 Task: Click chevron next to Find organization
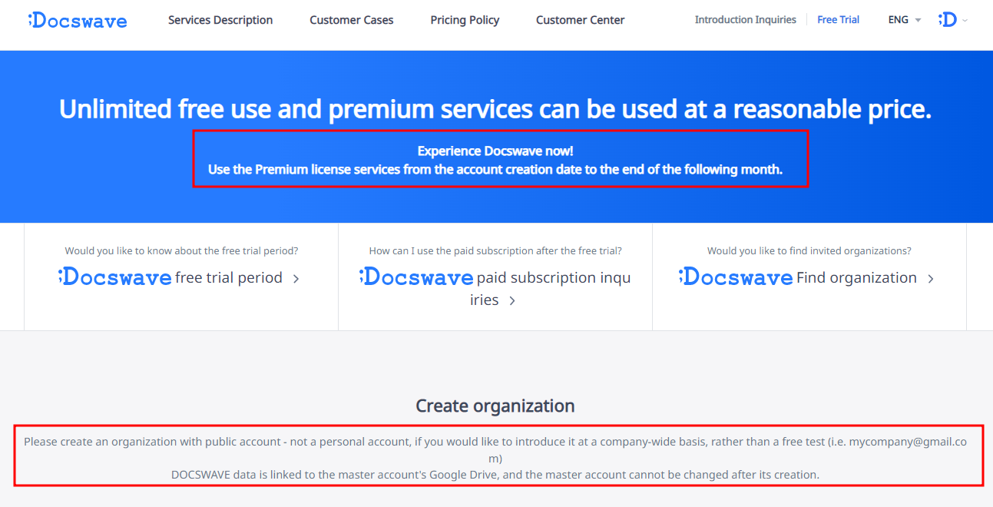931,279
